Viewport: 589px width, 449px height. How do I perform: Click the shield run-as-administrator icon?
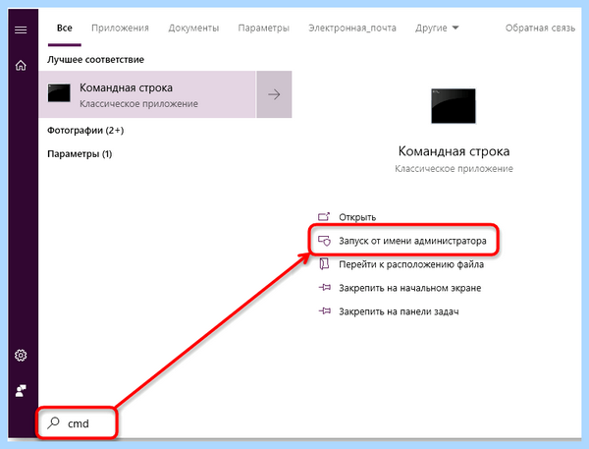[324, 241]
